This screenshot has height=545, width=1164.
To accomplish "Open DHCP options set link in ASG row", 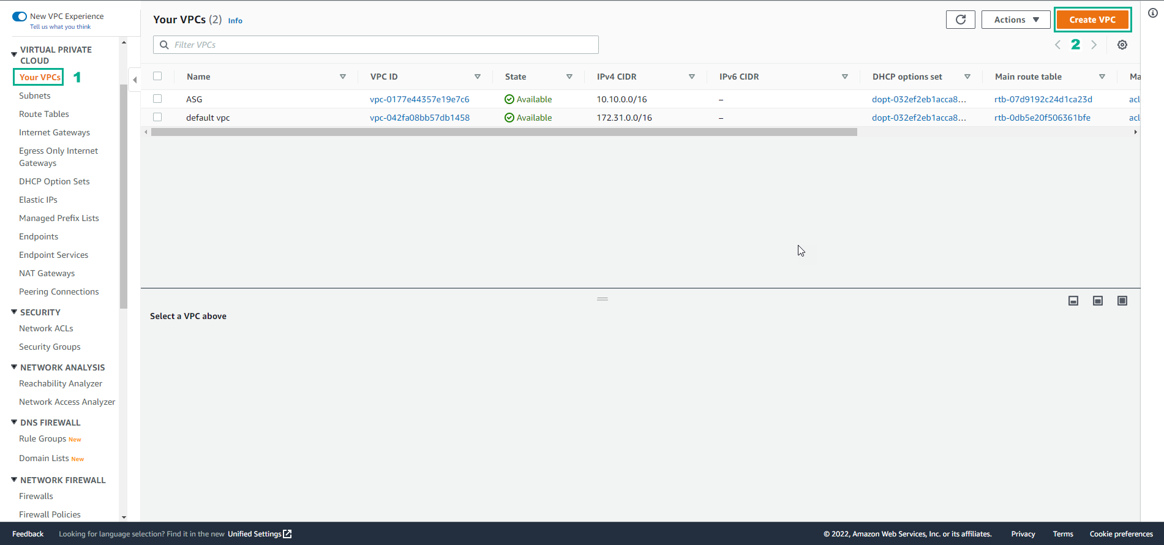I will (919, 99).
